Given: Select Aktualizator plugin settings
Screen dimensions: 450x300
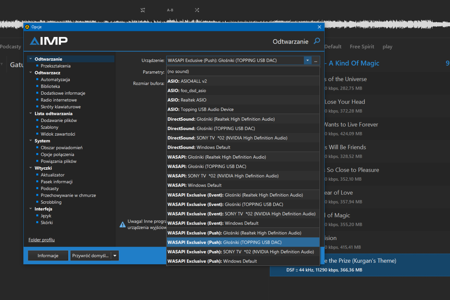Looking at the screenshot, I should [53, 175].
